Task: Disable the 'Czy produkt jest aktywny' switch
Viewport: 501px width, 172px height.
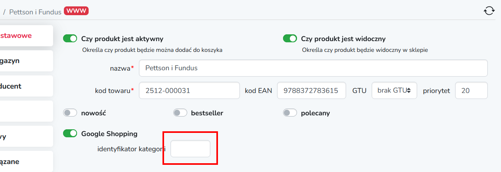Action: (x=70, y=39)
